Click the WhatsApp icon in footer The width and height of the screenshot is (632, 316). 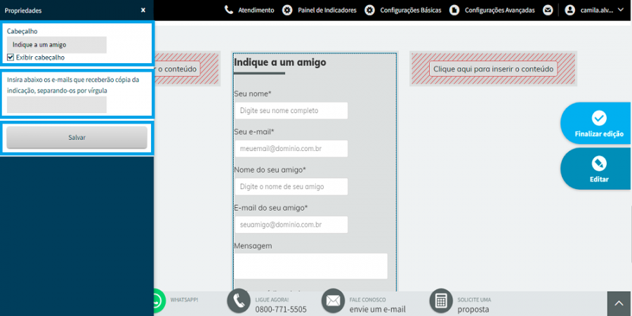(159, 301)
